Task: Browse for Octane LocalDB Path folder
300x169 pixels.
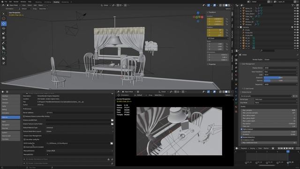Action: (x=112, y=120)
